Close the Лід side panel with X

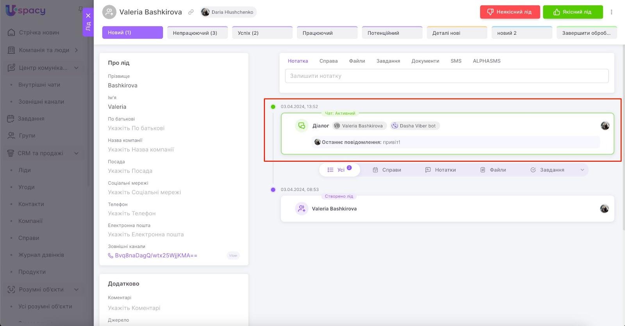point(88,16)
